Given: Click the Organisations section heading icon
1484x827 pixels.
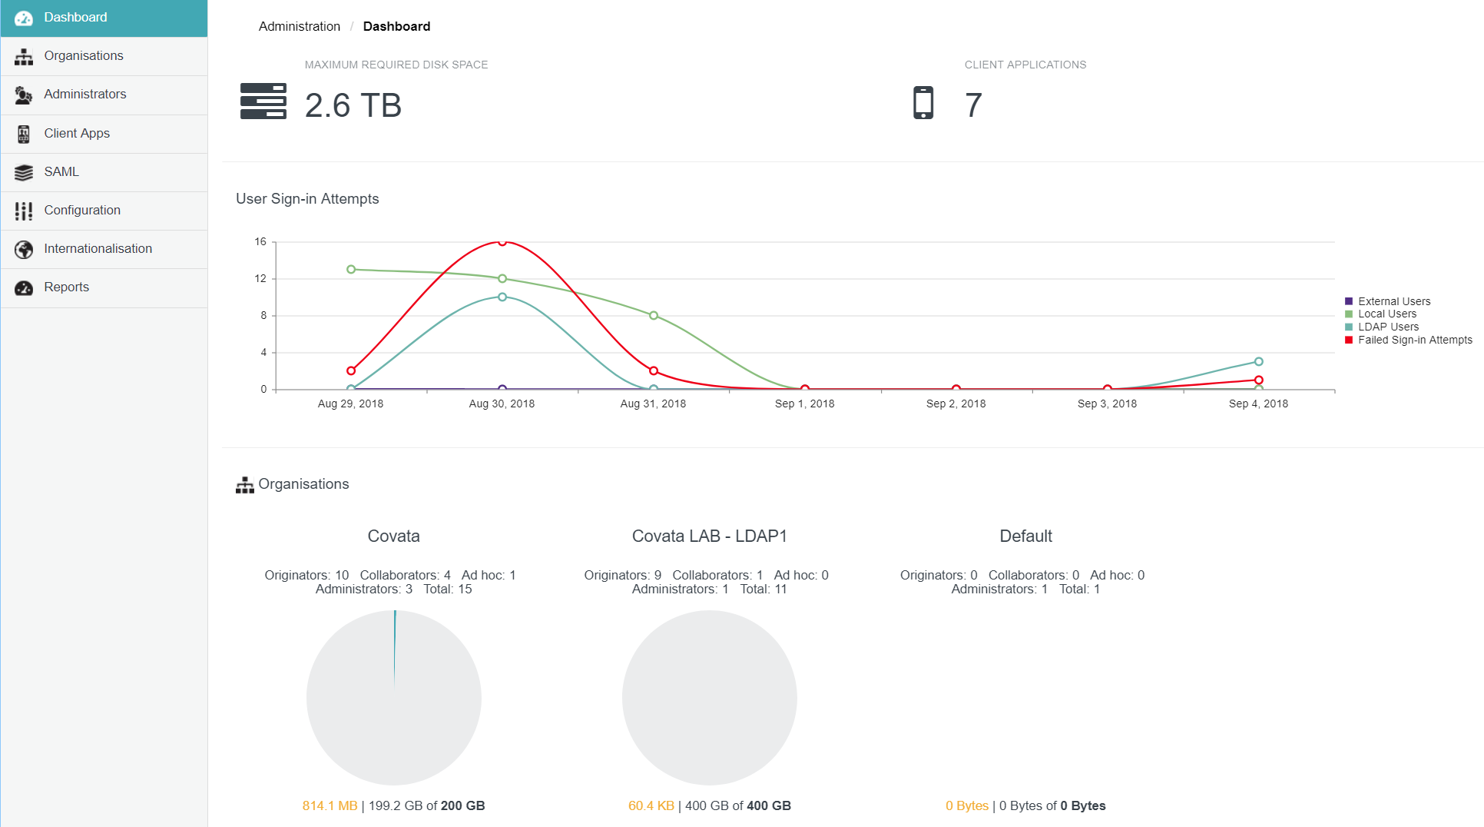Looking at the screenshot, I should click(245, 485).
